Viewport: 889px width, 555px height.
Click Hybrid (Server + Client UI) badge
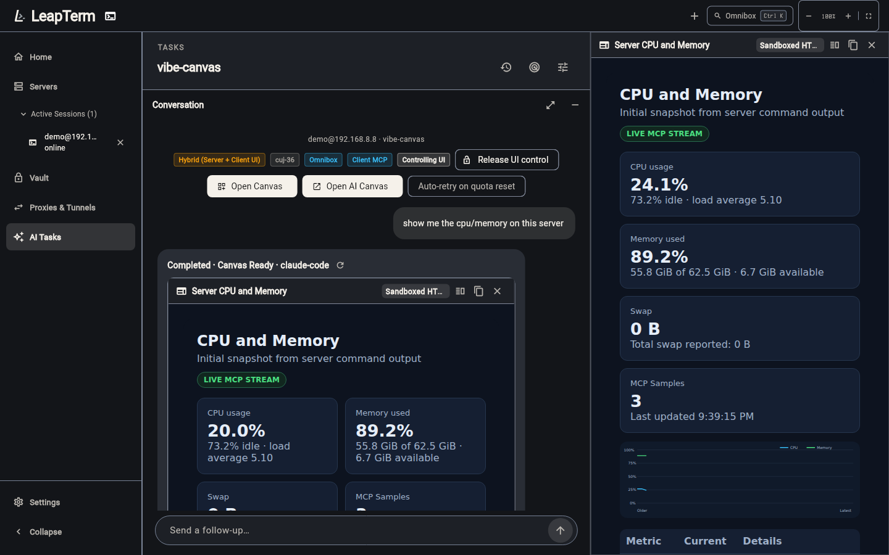point(220,160)
